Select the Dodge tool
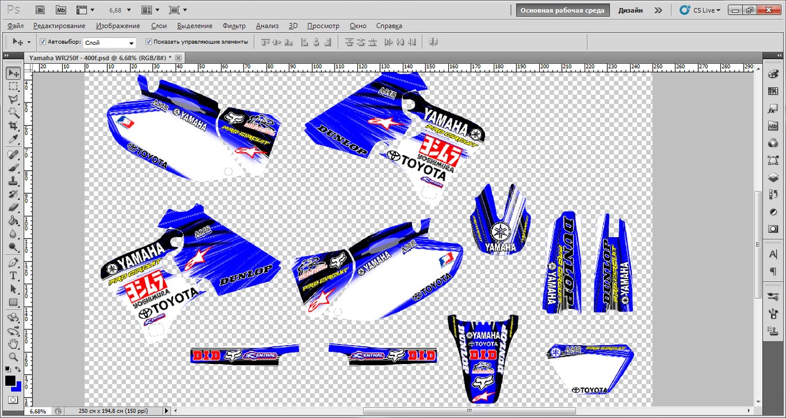The width and height of the screenshot is (786, 418). pos(13,247)
